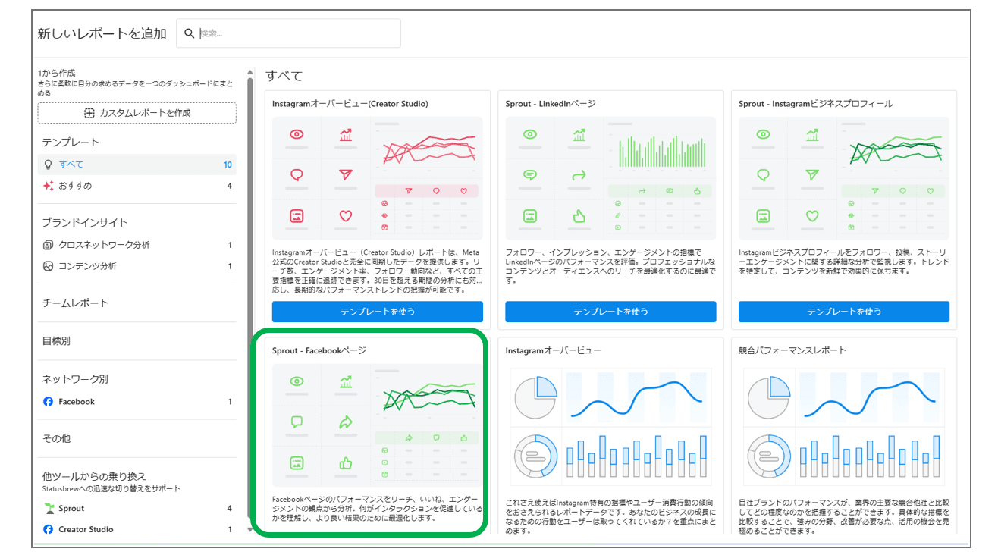Expand その他 section

56,439
